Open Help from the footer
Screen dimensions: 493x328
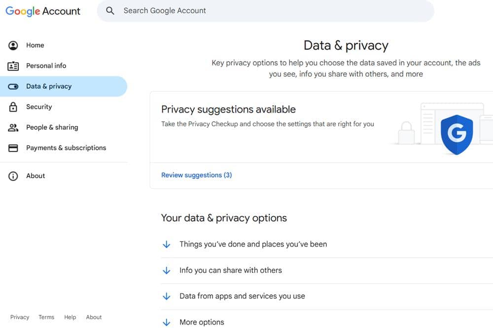[70, 317]
